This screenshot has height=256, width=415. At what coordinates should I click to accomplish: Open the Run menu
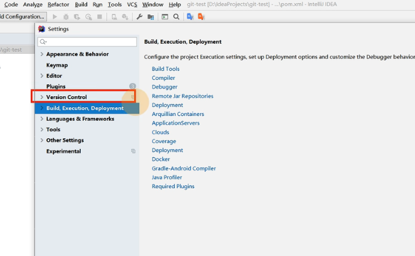click(97, 4)
